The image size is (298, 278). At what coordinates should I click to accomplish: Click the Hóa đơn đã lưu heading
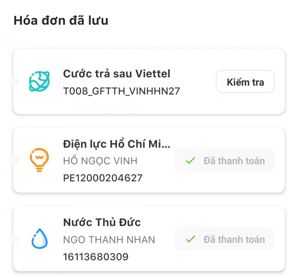[61, 20]
